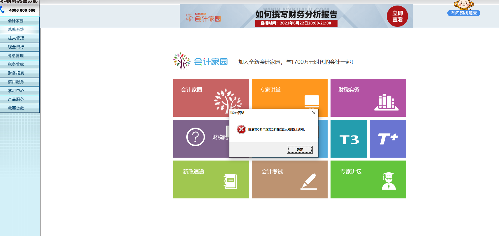Click the 会计家园 tree logo in the page header

pyautogui.click(x=201, y=61)
